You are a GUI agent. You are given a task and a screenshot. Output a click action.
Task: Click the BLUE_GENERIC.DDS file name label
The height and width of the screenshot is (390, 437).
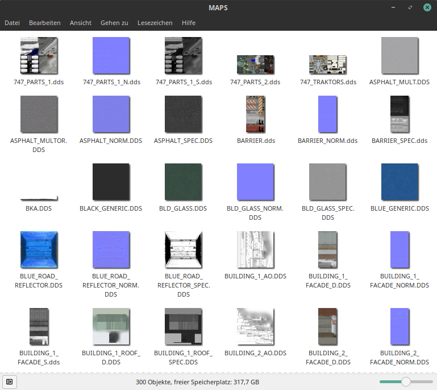click(399, 208)
